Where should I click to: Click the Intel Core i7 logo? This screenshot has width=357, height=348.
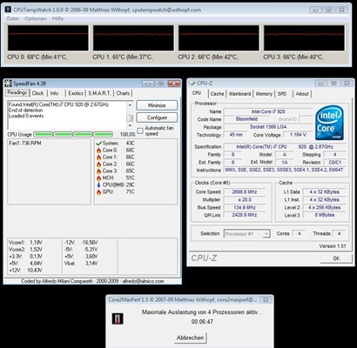(x=329, y=123)
